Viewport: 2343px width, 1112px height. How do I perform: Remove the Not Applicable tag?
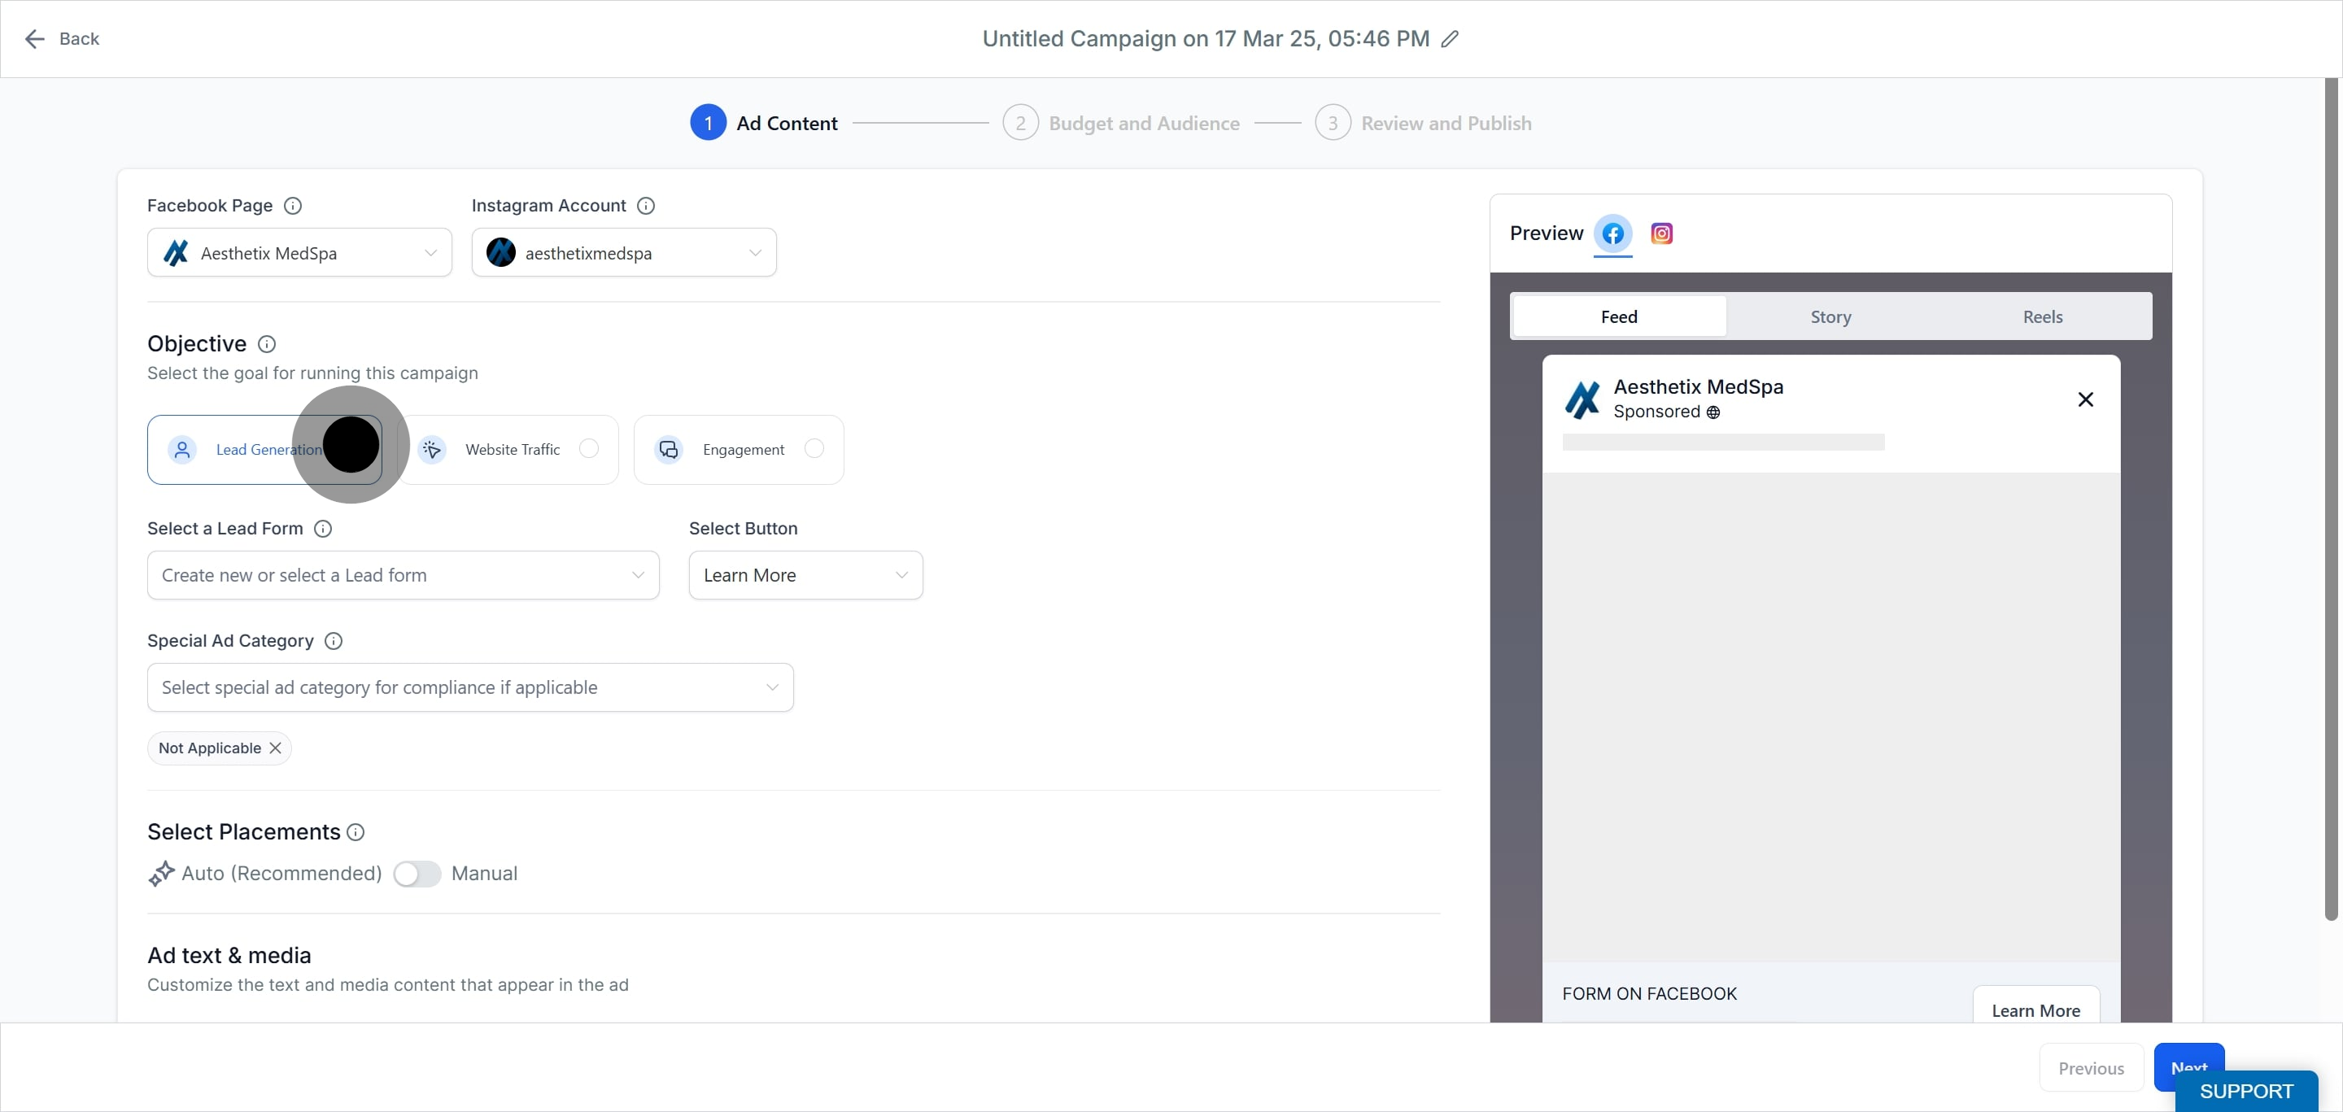coord(275,748)
